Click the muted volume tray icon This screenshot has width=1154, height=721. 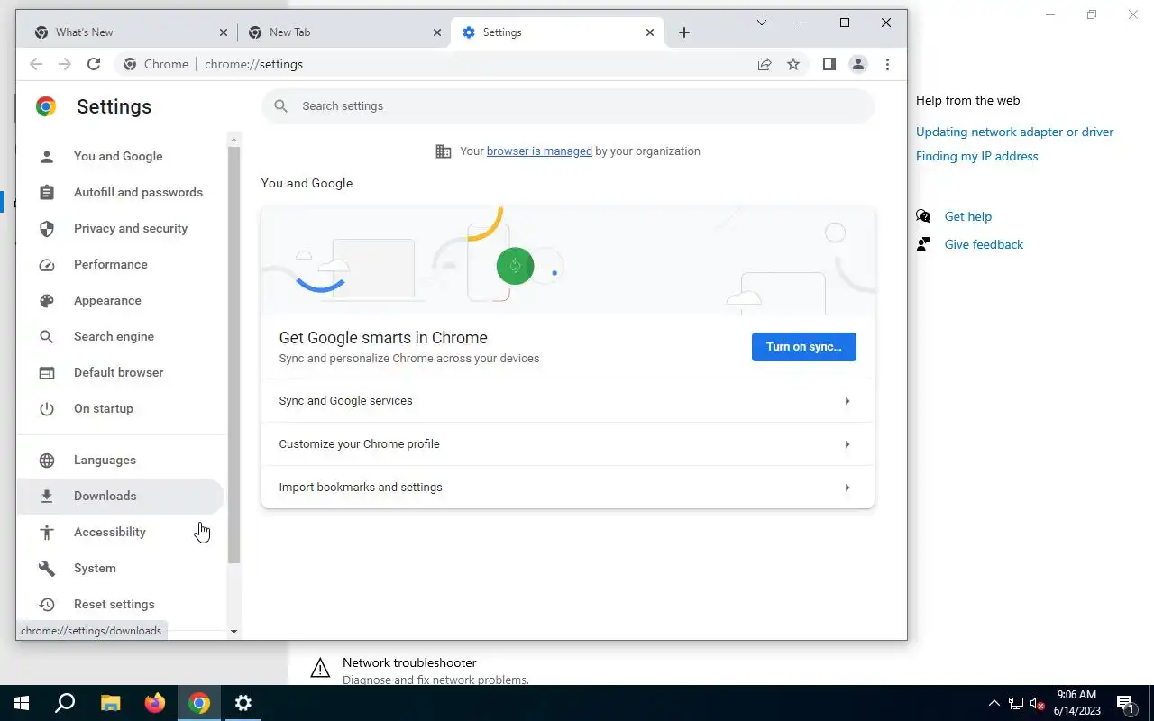[1038, 703]
